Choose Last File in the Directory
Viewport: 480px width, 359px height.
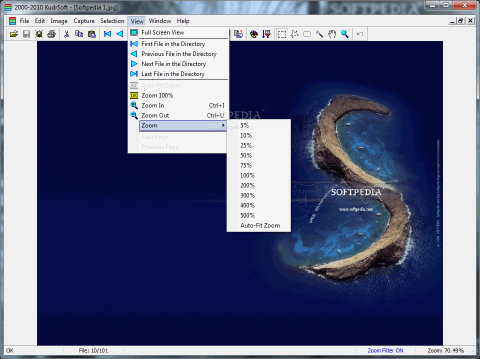point(178,74)
